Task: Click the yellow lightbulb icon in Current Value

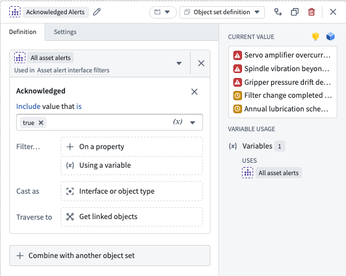Action: pos(316,37)
